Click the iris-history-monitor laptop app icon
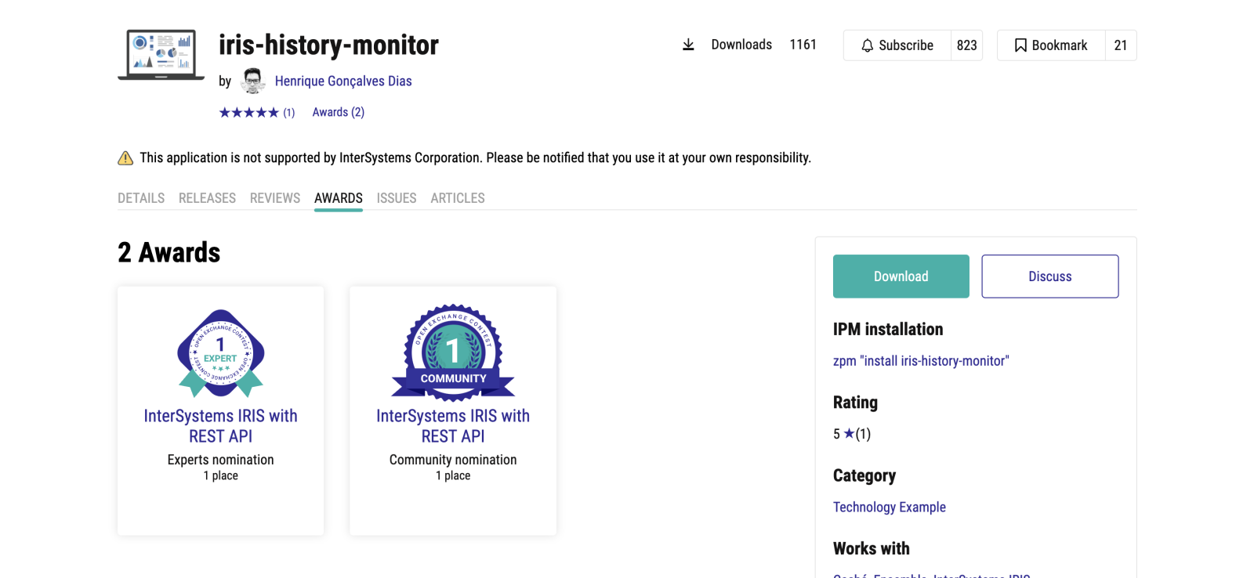The height and width of the screenshot is (578, 1254). click(x=161, y=54)
